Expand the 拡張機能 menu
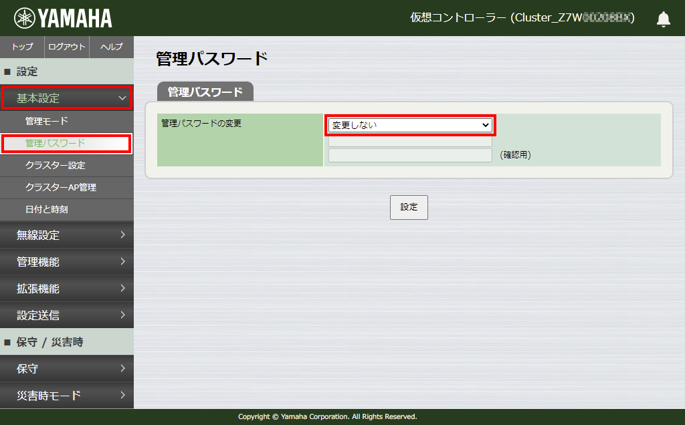 [x=67, y=289]
